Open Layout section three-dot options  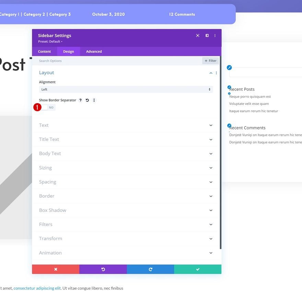point(216,73)
